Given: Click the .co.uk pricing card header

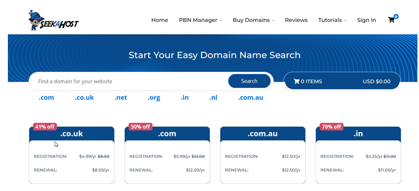Looking at the screenshot, I should point(71,134).
